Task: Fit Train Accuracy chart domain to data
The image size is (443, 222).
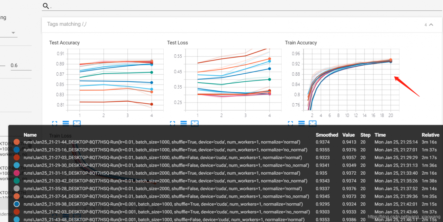Action: point(313,123)
